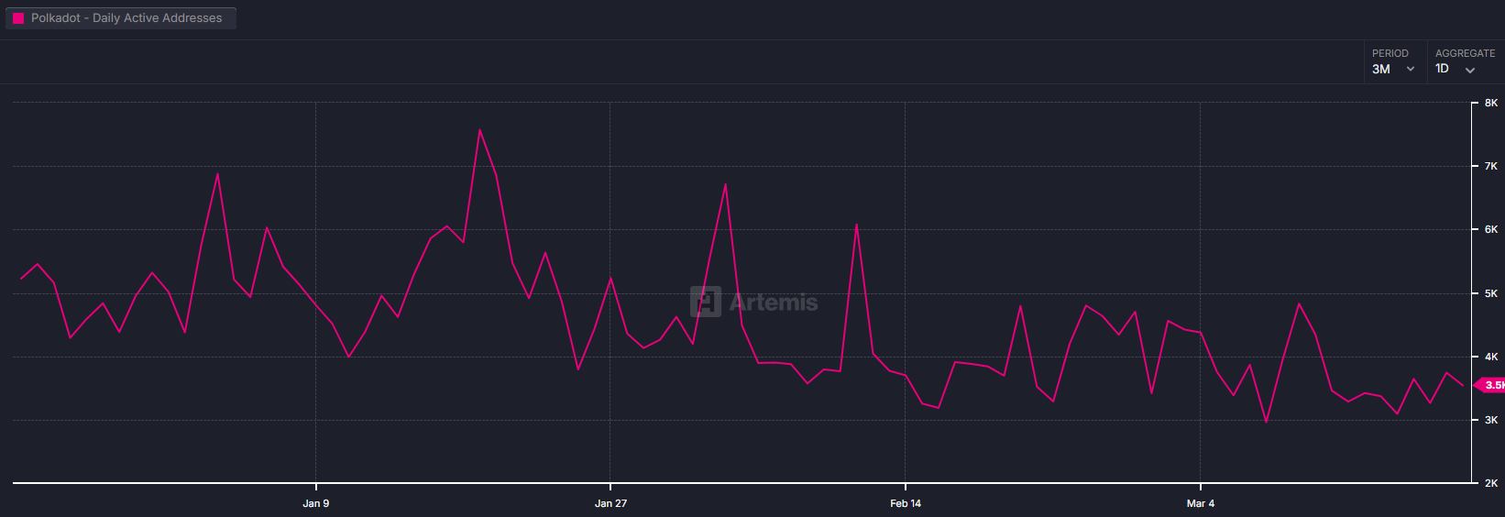This screenshot has height=517, width=1505.
Task: Click the Feb 14 x-axis label
Action: tap(906, 503)
